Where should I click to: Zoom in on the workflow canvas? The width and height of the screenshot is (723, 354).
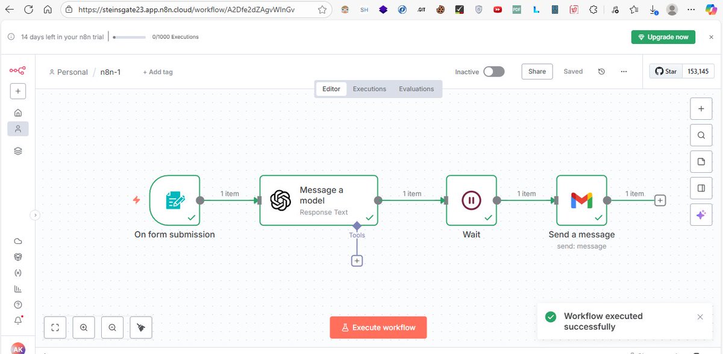click(x=84, y=328)
